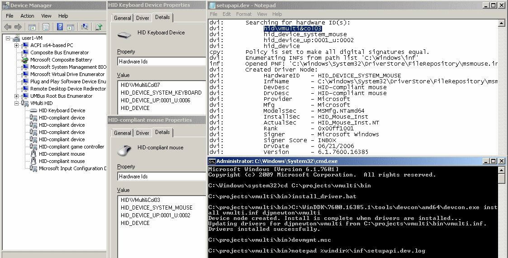This screenshot has height=258, width=508.
Task: Select HID_DEVICE_SYSTEM_KEYBOARD value
Action: [161, 93]
